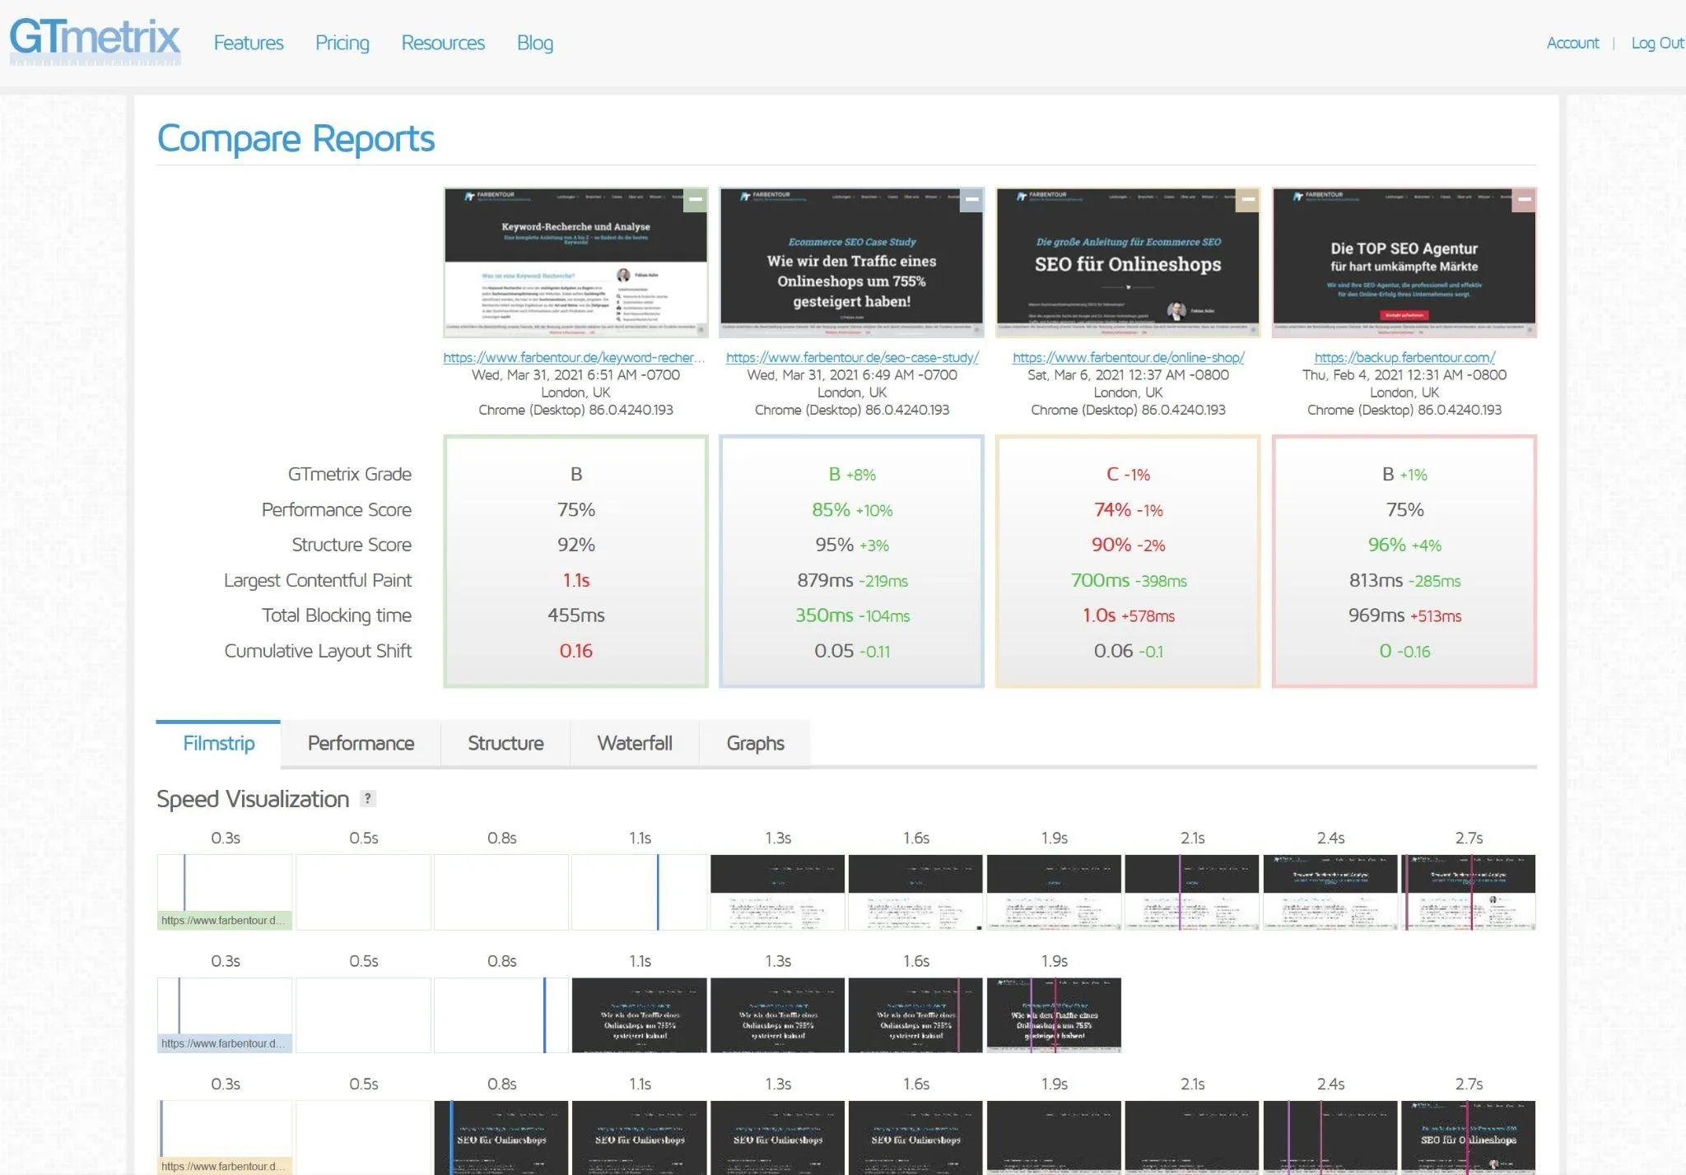Remove the online-shop report with minus icon

coord(1248,200)
